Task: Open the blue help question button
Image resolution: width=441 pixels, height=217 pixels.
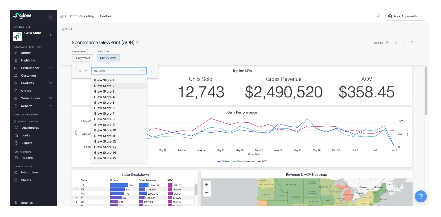Action: coord(421,197)
